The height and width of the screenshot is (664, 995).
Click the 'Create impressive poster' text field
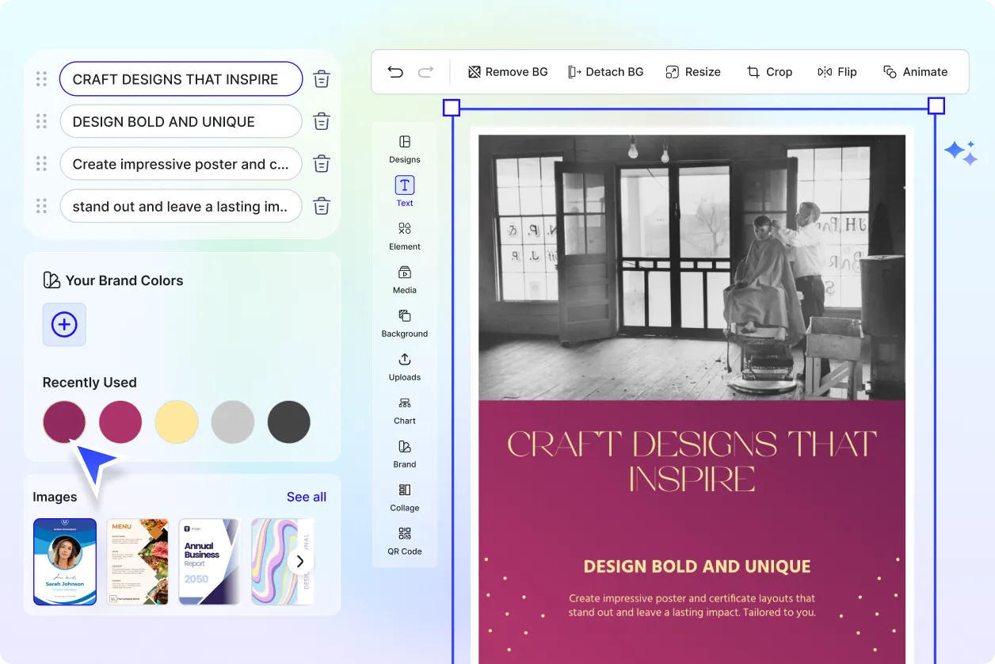click(x=181, y=164)
